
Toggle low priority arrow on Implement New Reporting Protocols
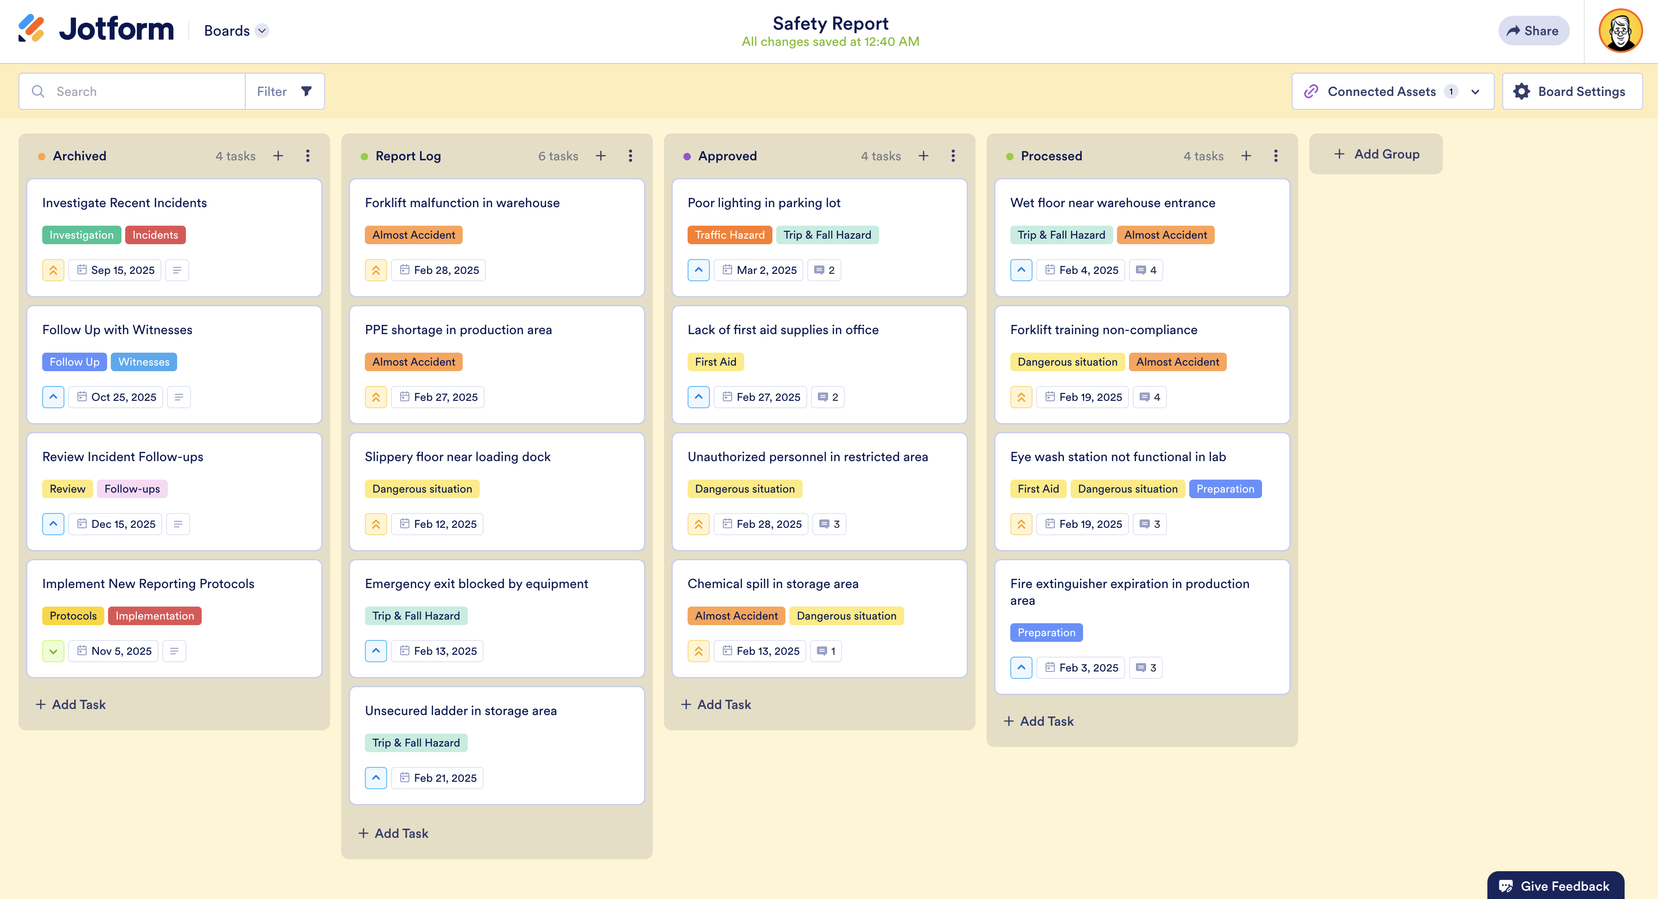[53, 651]
